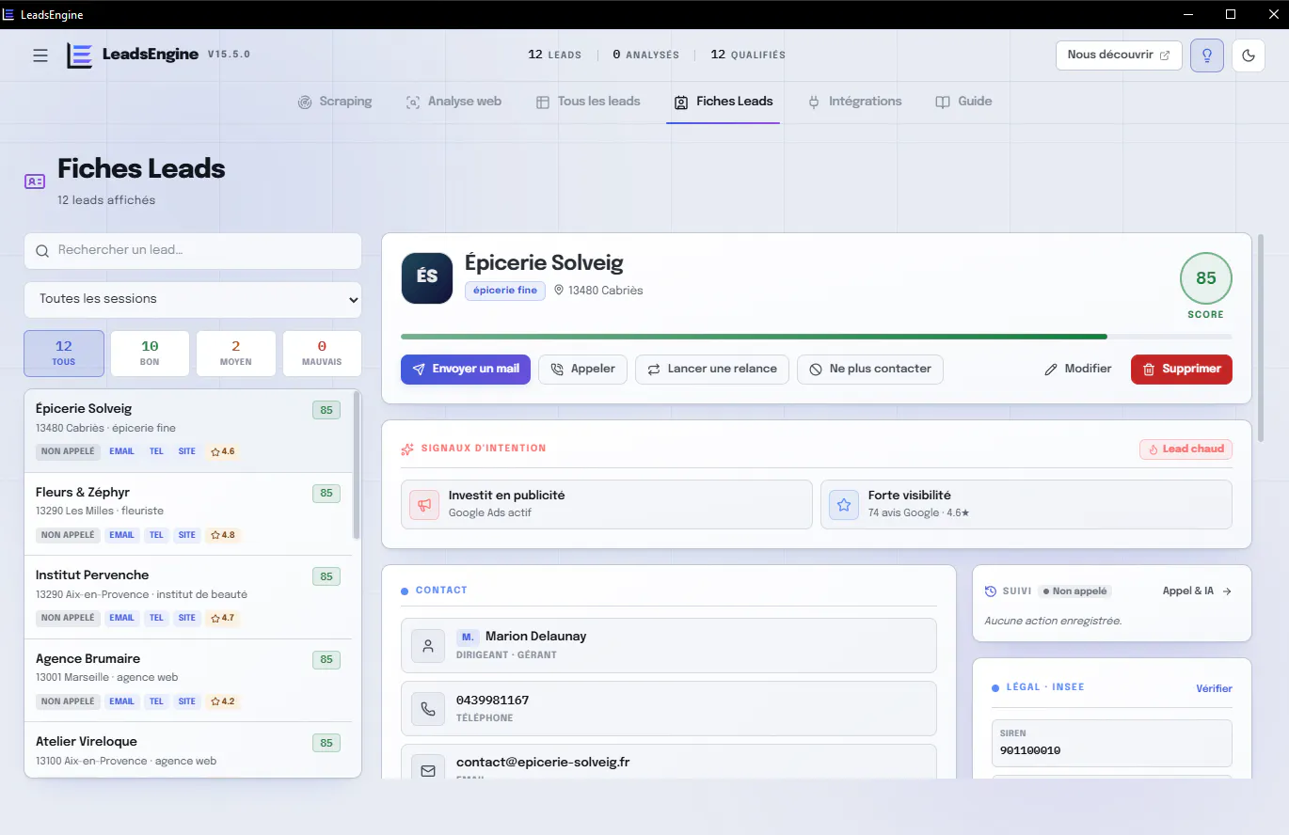
Task: Open the Nous découvrir external link
Action: (1119, 55)
